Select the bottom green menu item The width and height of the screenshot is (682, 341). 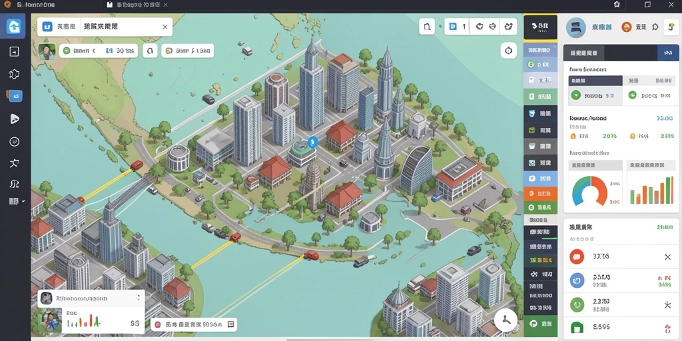(540, 324)
